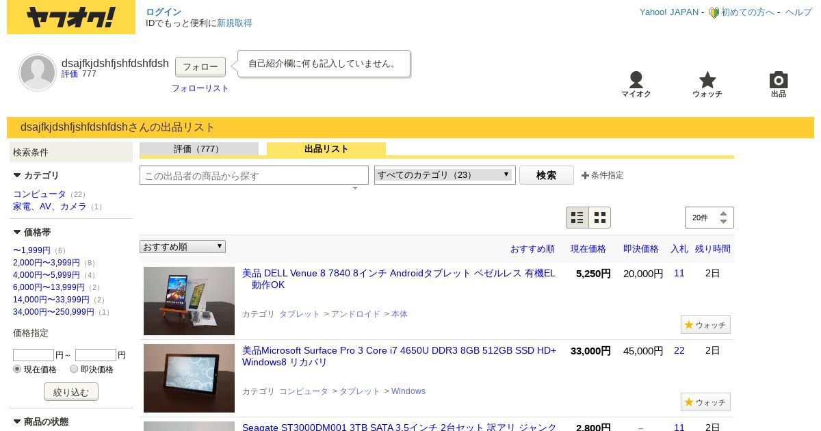
Task: Open the 初めての方へ link
Action: [x=748, y=12]
